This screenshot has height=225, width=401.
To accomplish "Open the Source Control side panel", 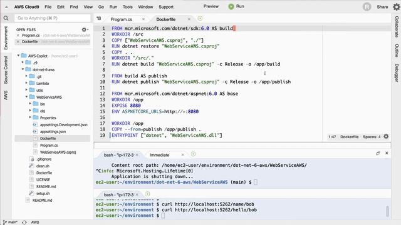I will click(6, 70).
